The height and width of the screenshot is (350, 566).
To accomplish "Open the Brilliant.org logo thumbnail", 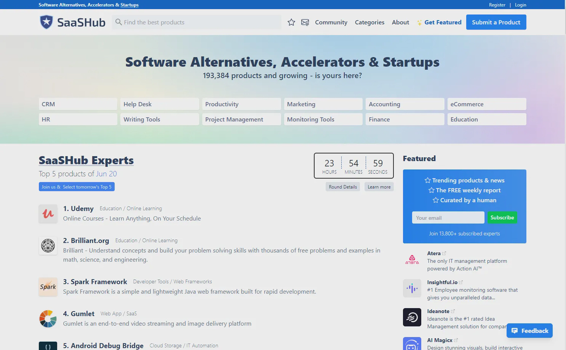I will click(48, 245).
